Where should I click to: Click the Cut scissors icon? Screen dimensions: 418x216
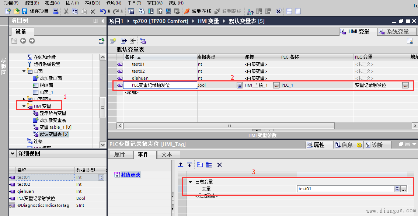(66, 11)
